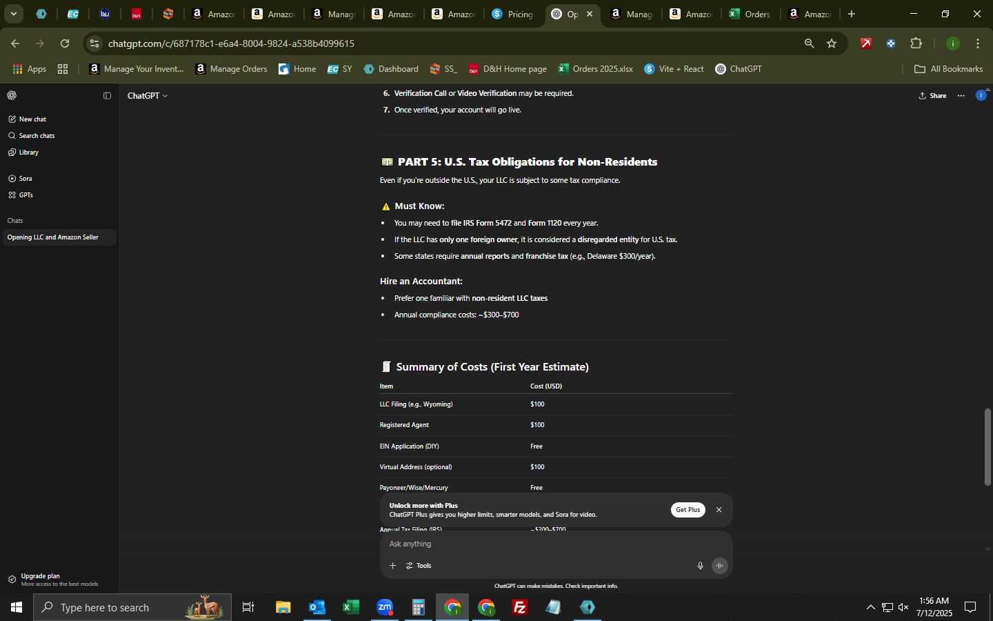
Task: Collapse the sidebar with the panel toggle icon
Action: click(107, 96)
